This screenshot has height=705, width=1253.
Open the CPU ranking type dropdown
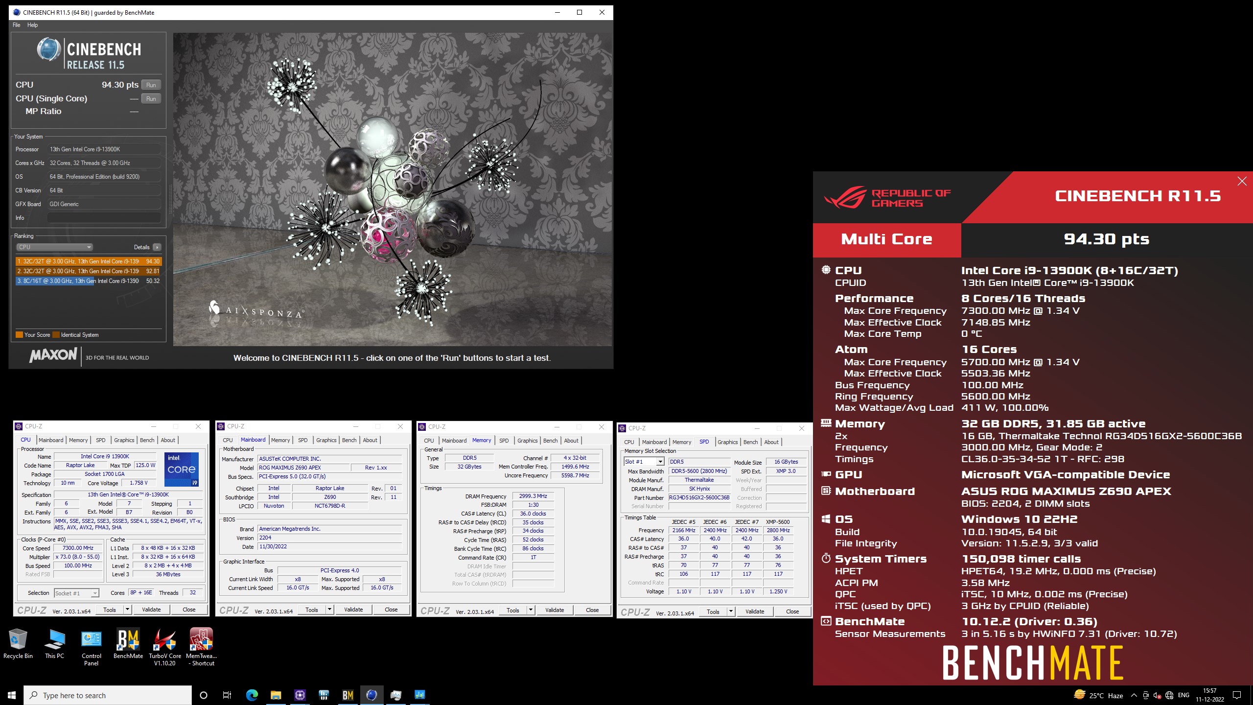pos(54,247)
